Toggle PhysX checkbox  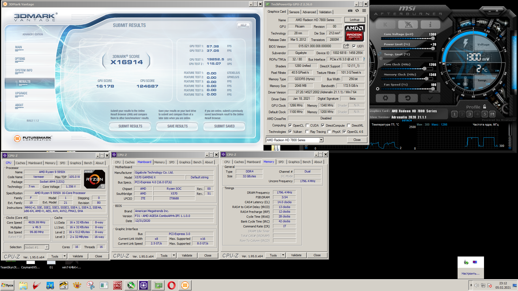click(329, 131)
